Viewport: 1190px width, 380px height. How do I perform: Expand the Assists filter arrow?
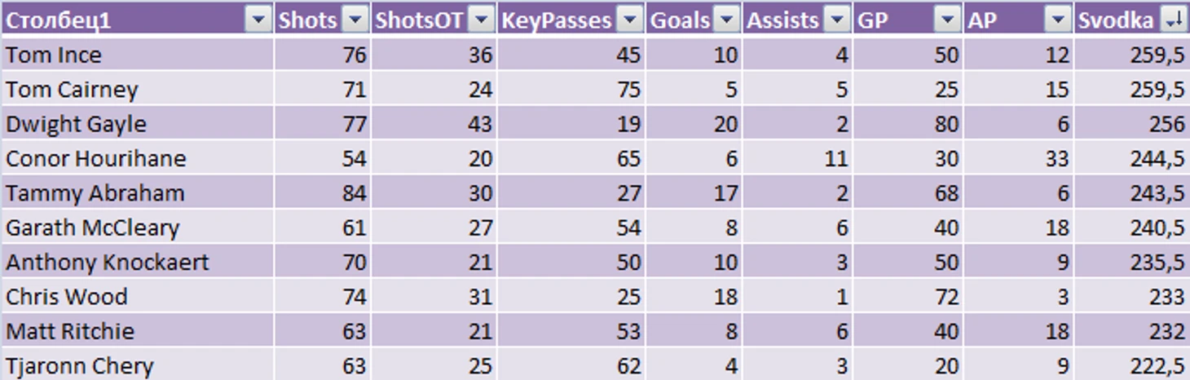click(837, 20)
